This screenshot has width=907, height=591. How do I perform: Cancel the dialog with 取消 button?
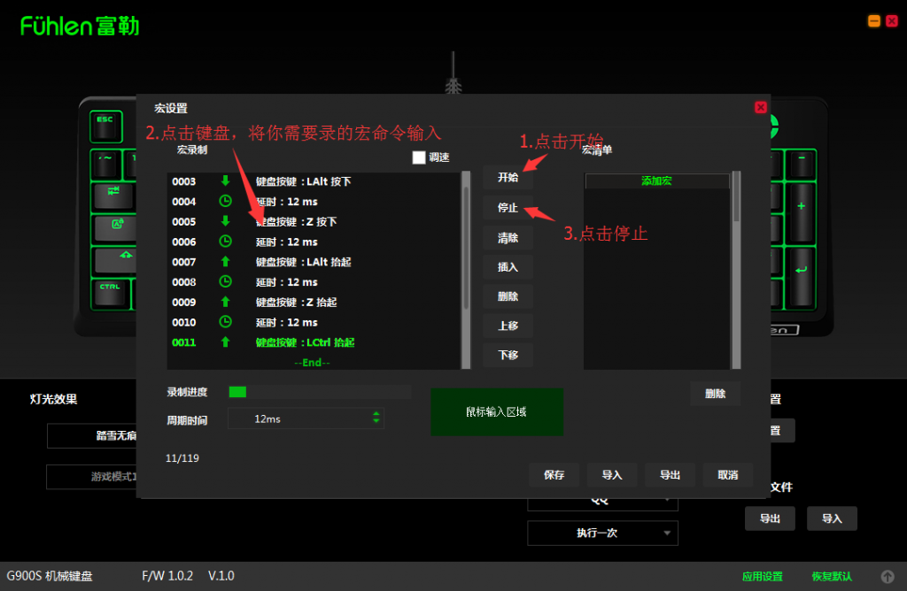(x=728, y=475)
